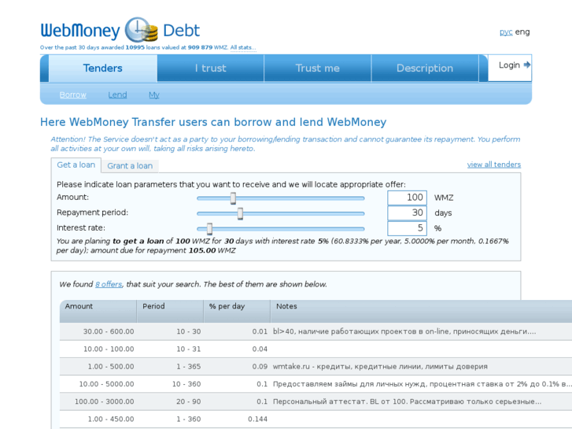Click the Interest rate slider handle

[209, 229]
